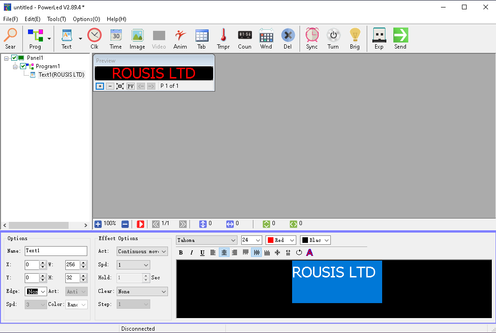Screen dimensions: 496x333
Task: Insert a Coun countdown element
Action: tap(245, 39)
